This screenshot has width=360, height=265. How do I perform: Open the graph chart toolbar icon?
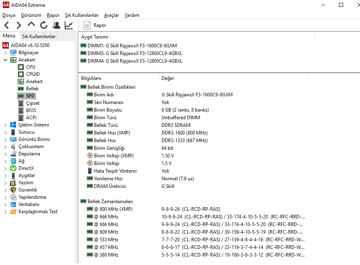click(69, 25)
